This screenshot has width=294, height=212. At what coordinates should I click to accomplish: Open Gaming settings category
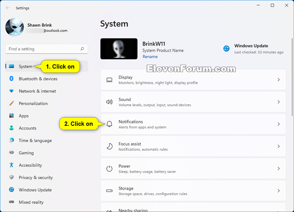pos(47,153)
